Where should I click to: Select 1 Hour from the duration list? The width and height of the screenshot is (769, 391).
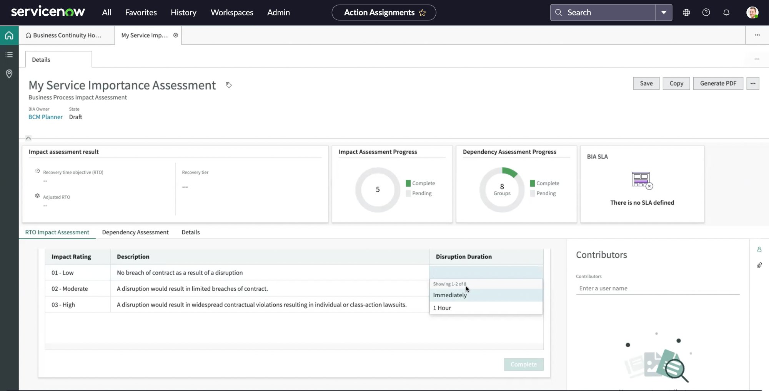pos(486,308)
